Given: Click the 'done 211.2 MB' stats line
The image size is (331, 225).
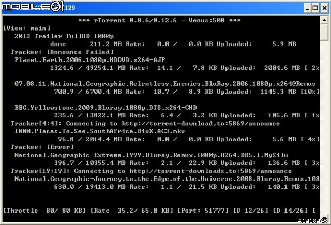Looking at the screenshot, I should 173,44.
